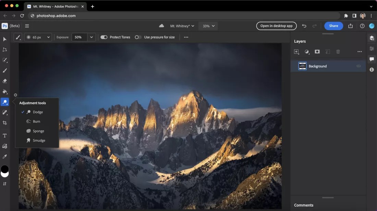Screen dimensions: 377x211
Task: Open the zoom level dropdown showing 33%
Action: point(208,26)
